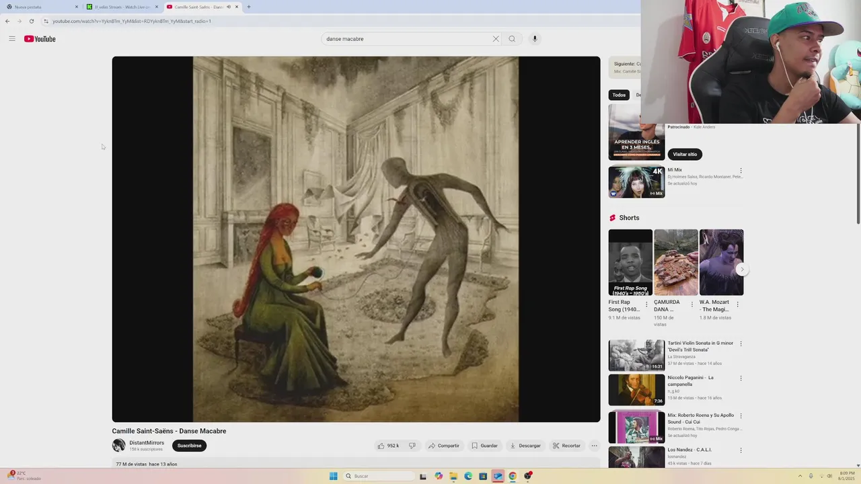Screen dimensions: 861x484
Task: Reload the current page
Action: tap(31, 21)
